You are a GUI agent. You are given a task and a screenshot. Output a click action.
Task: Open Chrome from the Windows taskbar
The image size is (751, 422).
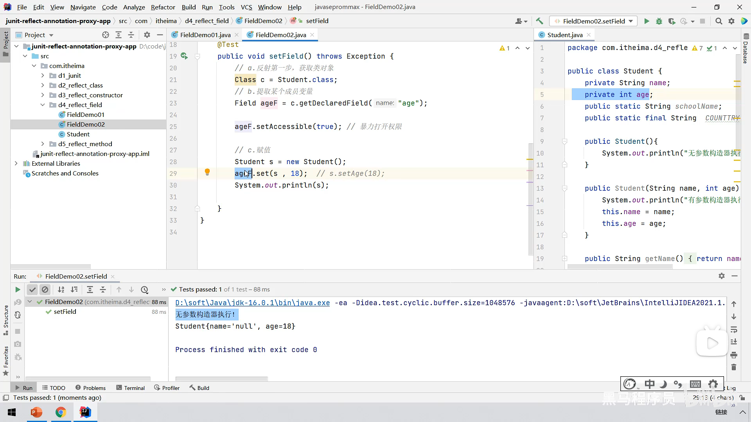click(x=61, y=412)
